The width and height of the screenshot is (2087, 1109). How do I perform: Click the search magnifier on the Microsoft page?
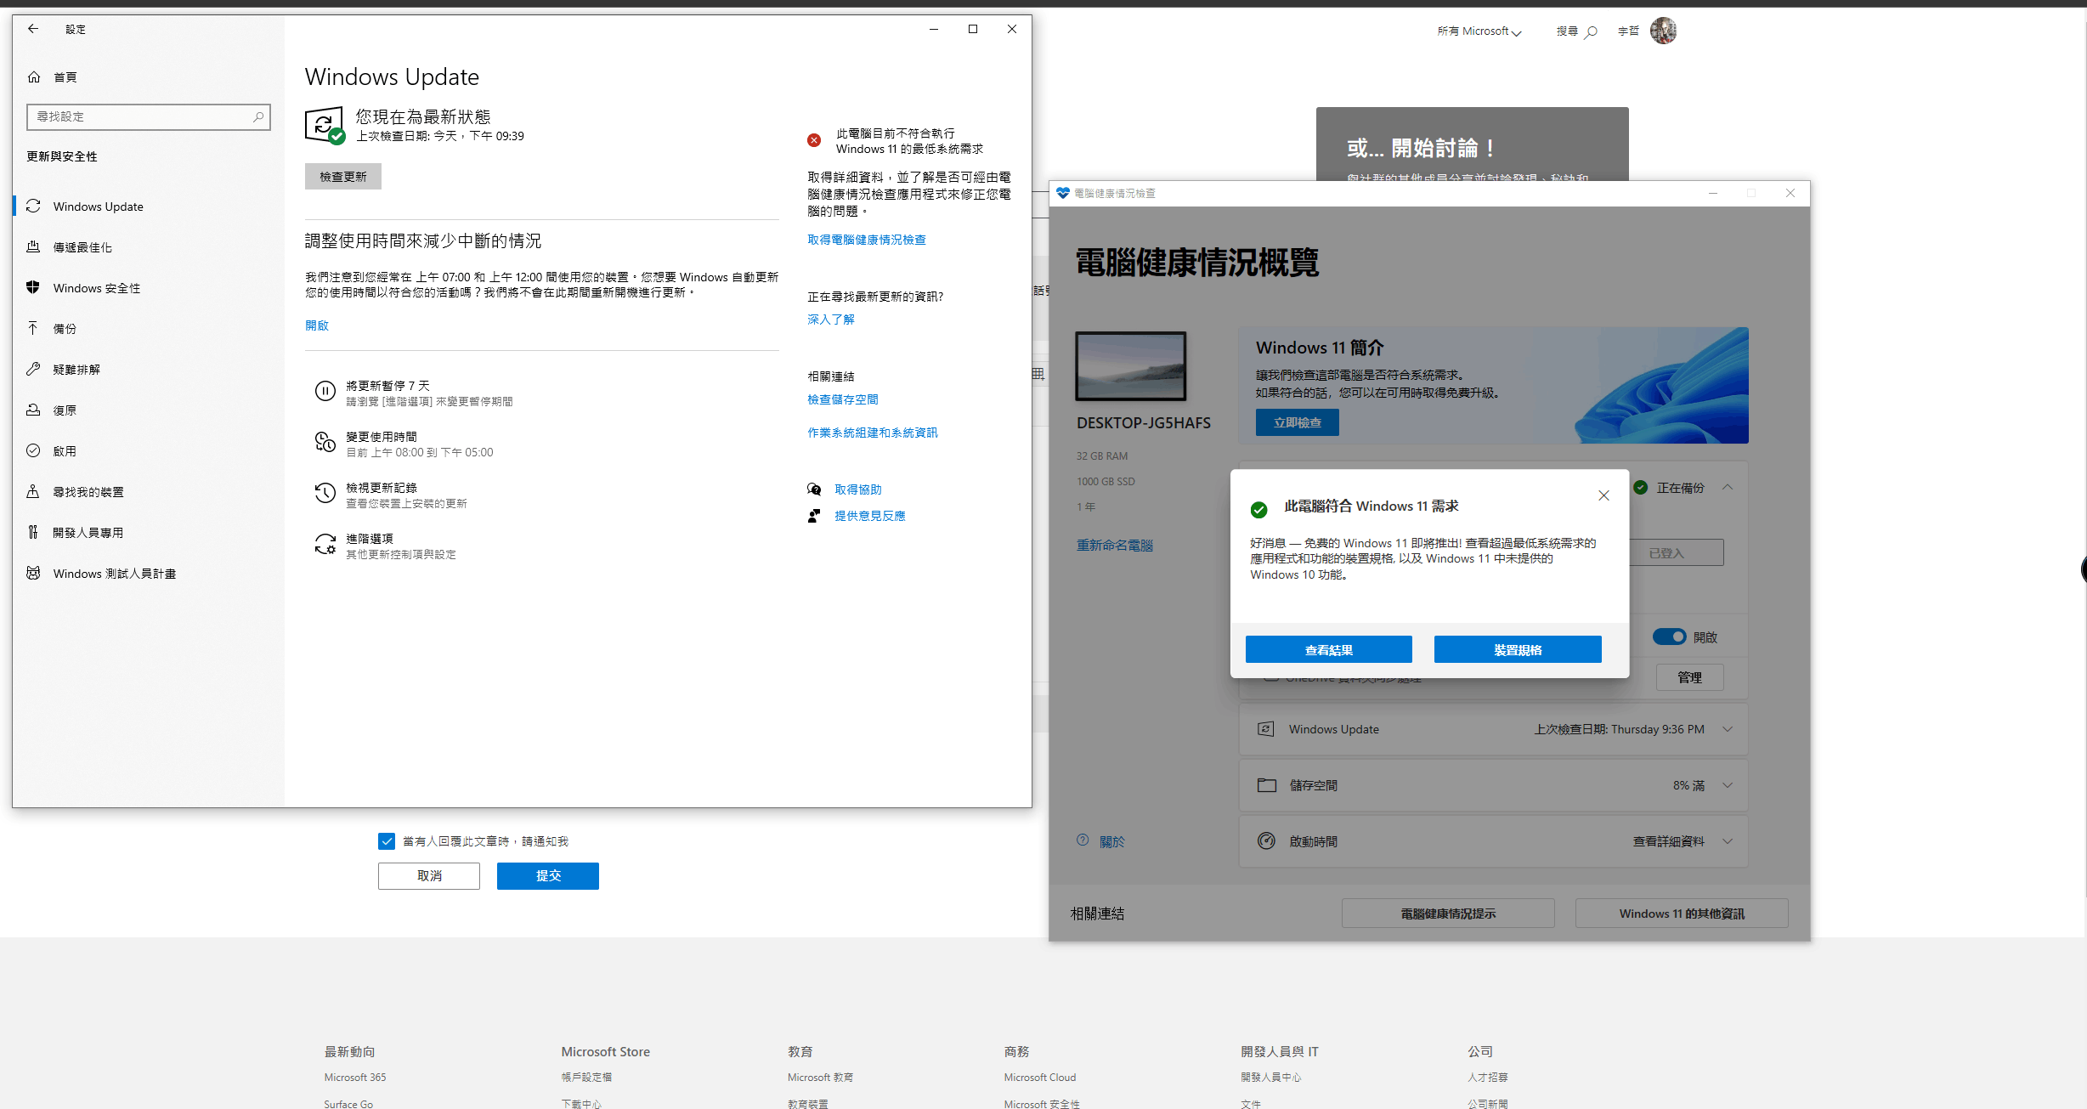[1591, 32]
